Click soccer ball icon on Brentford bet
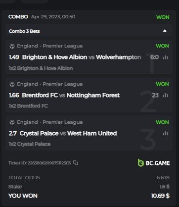 [x=12, y=84]
